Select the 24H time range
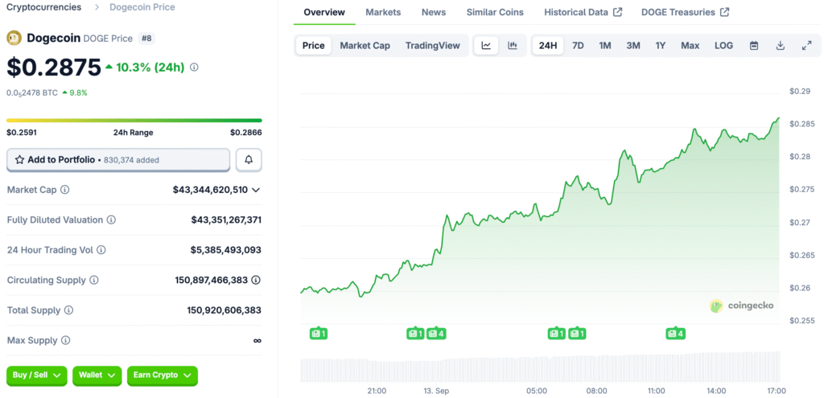 point(547,46)
